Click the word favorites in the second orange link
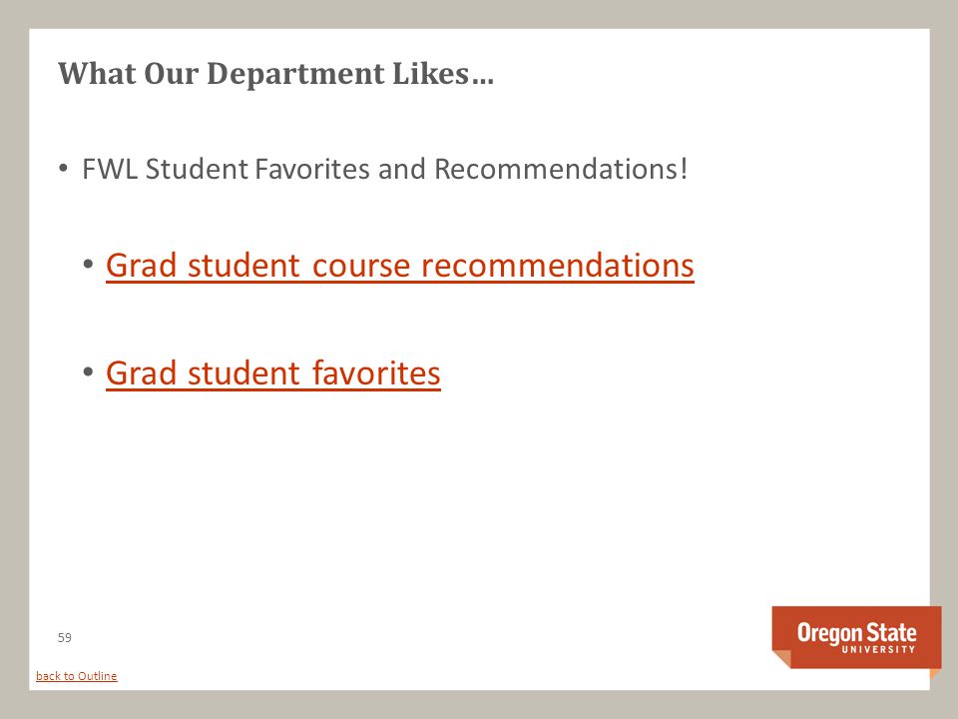 click(x=376, y=372)
